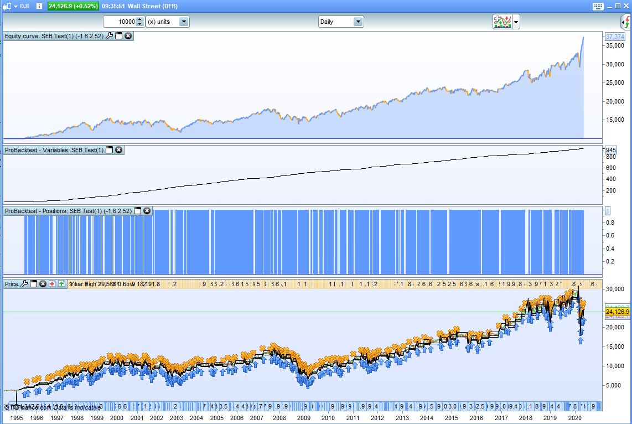Minimize the chart window

pyautogui.click(x=609, y=7)
